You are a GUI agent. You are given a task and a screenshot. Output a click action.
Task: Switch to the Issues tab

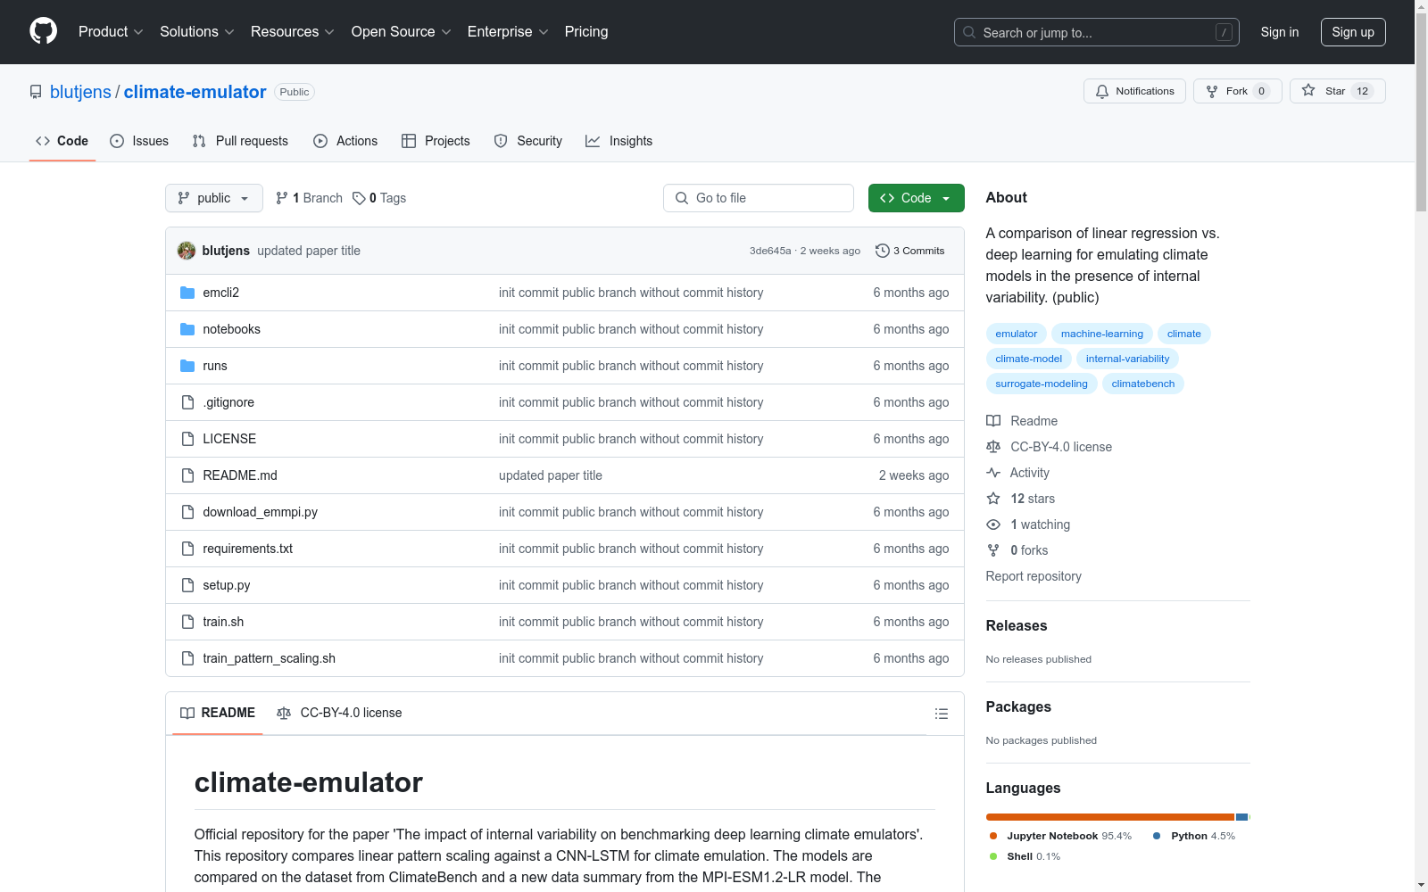coord(139,141)
